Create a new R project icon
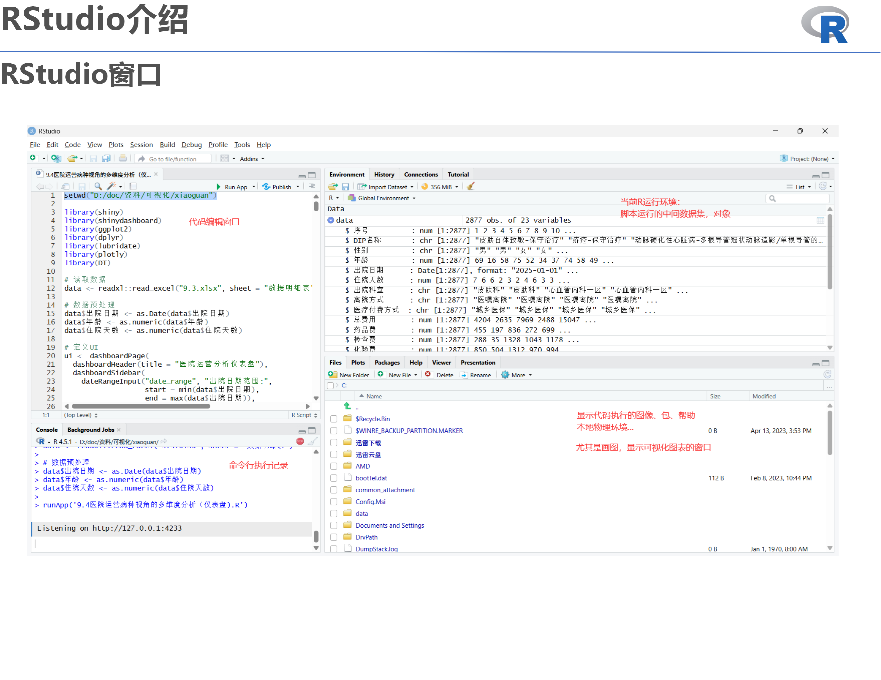The image size is (881, 680). coord(56,158)
